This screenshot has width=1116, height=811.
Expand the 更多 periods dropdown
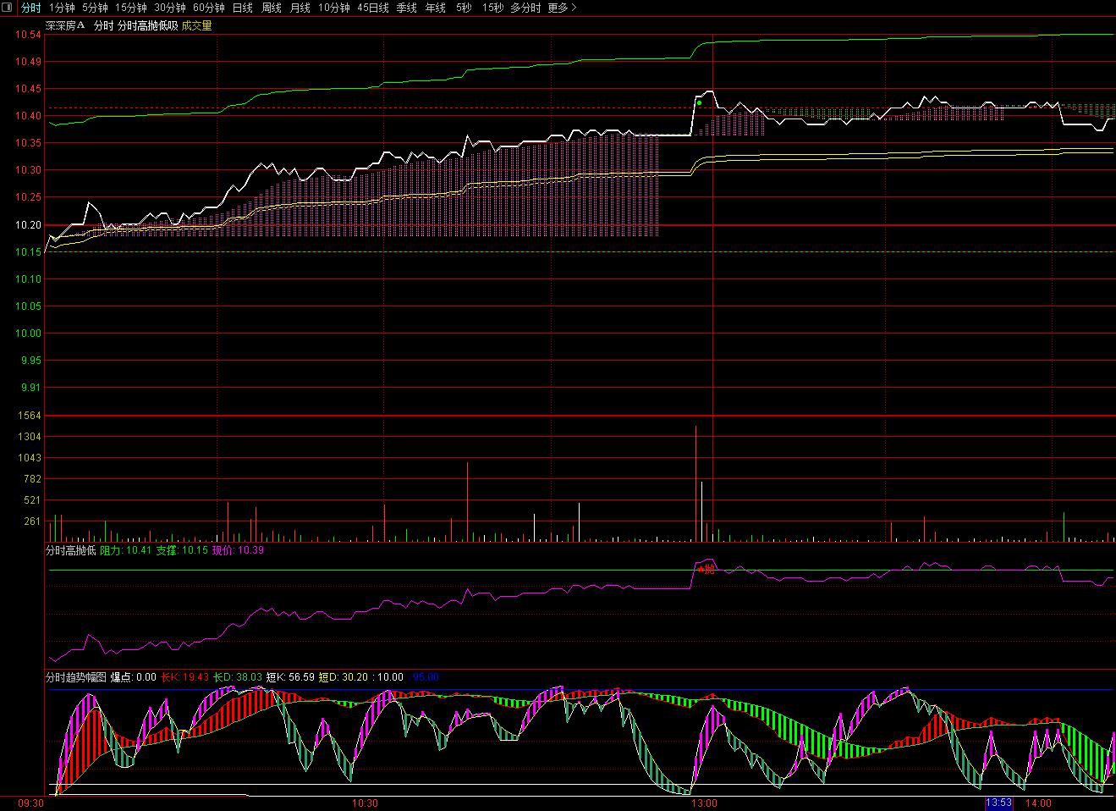[562, 8]
